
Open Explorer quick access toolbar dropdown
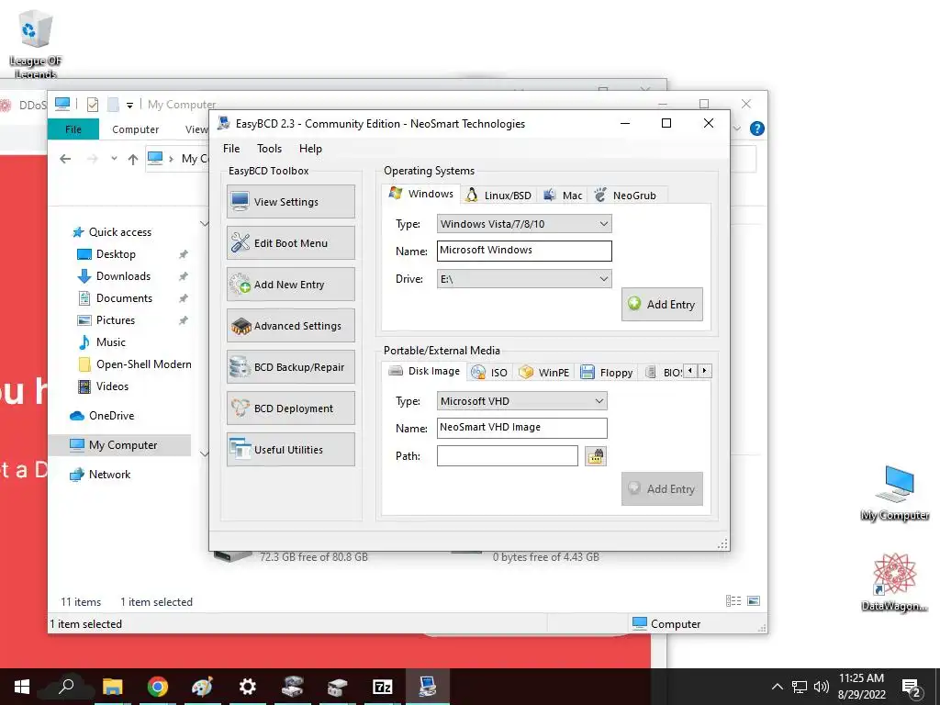[x=129, y=105]
